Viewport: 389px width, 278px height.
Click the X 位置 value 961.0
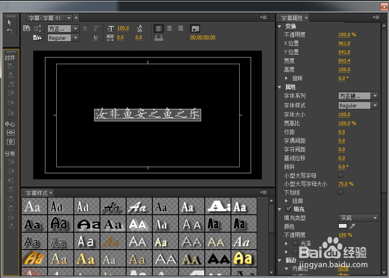tap(344, 43)
